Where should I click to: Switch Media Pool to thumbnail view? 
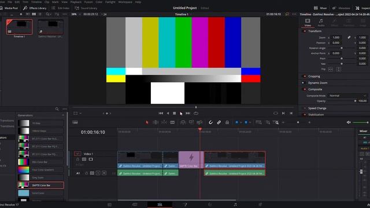34,14
